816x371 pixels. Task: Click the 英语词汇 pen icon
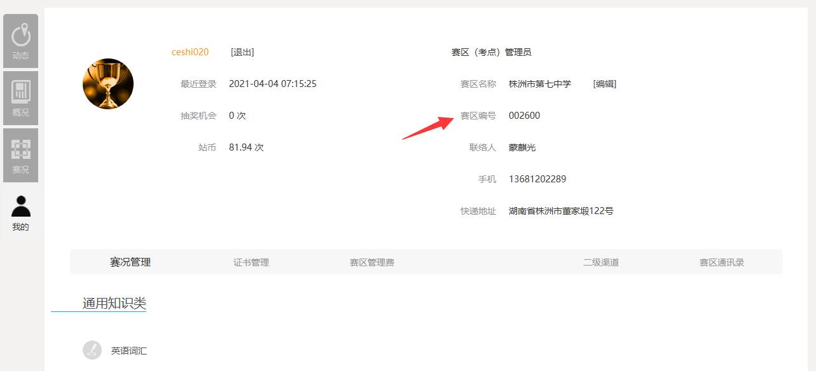tap(92, 350)
